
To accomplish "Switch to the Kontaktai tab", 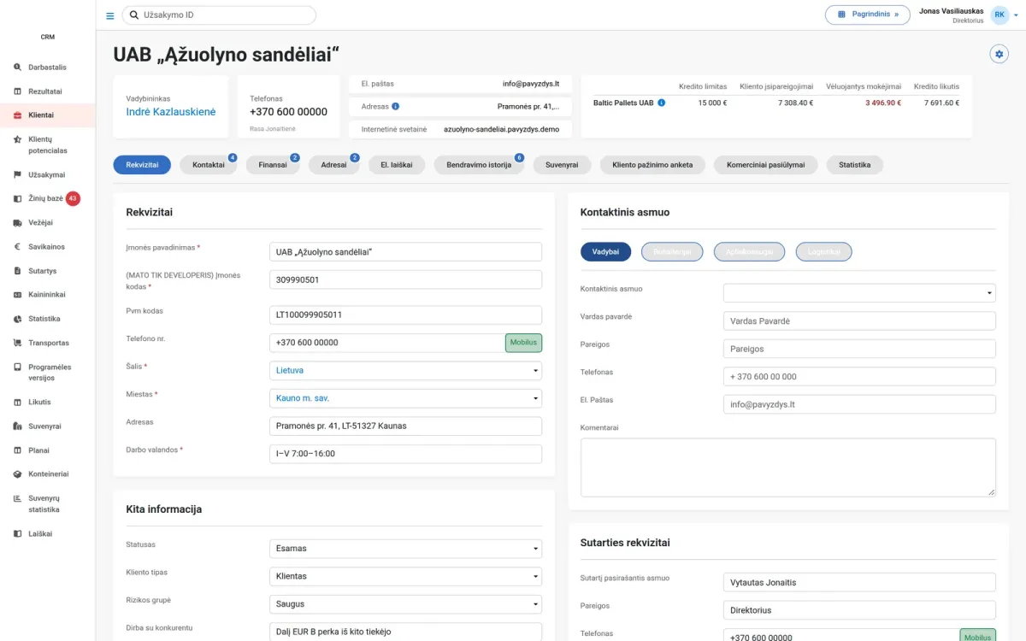I will click(209, 165).
